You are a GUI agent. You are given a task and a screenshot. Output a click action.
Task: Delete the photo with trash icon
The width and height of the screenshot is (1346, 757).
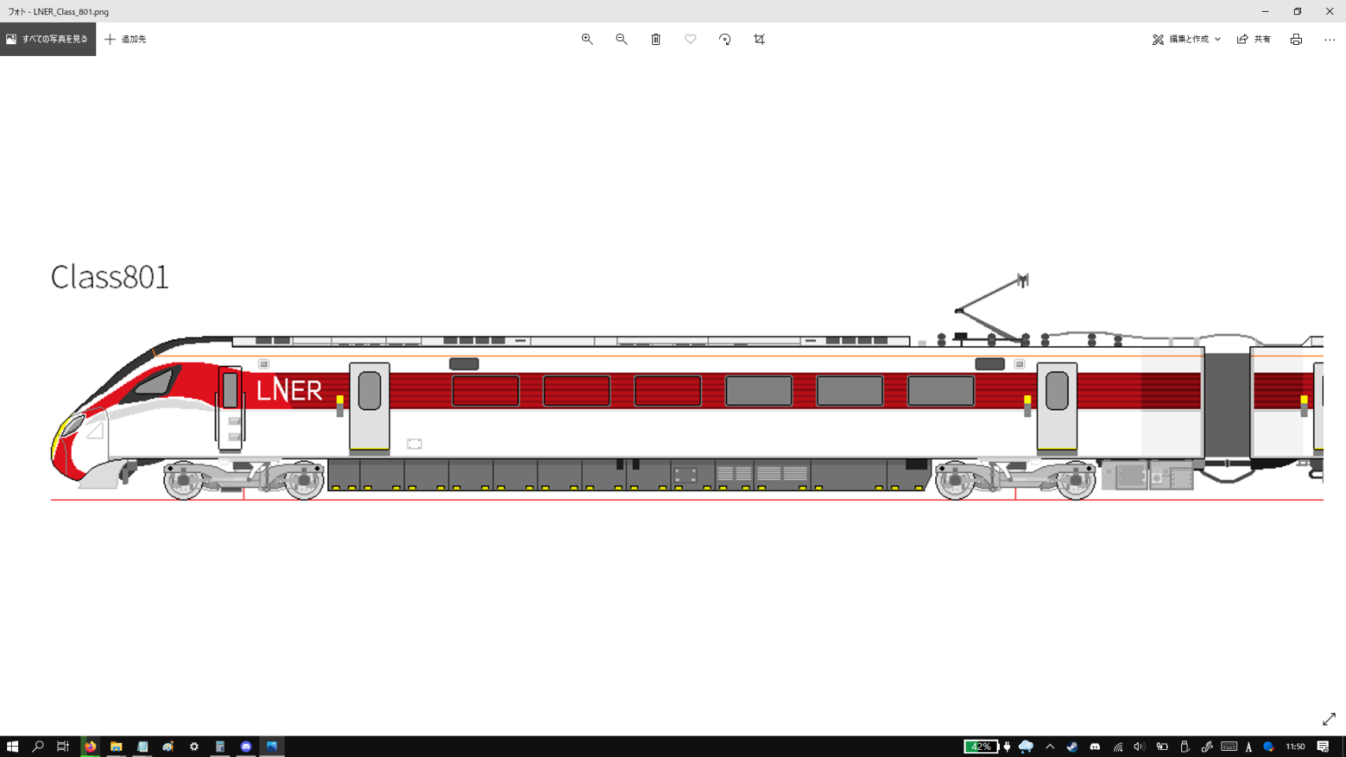(655, 39)
